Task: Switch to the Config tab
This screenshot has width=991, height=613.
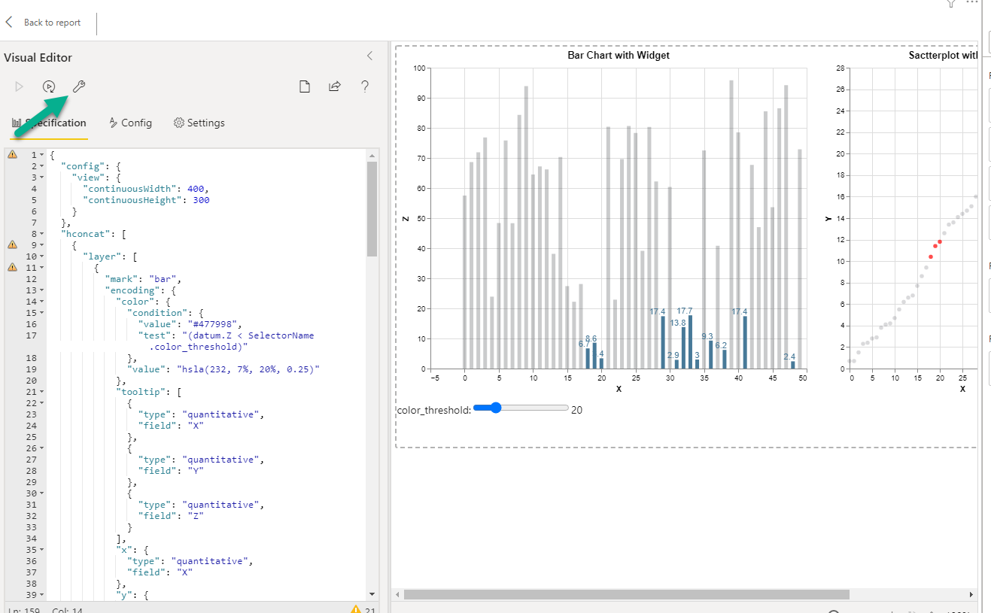Action: point(130,123)
